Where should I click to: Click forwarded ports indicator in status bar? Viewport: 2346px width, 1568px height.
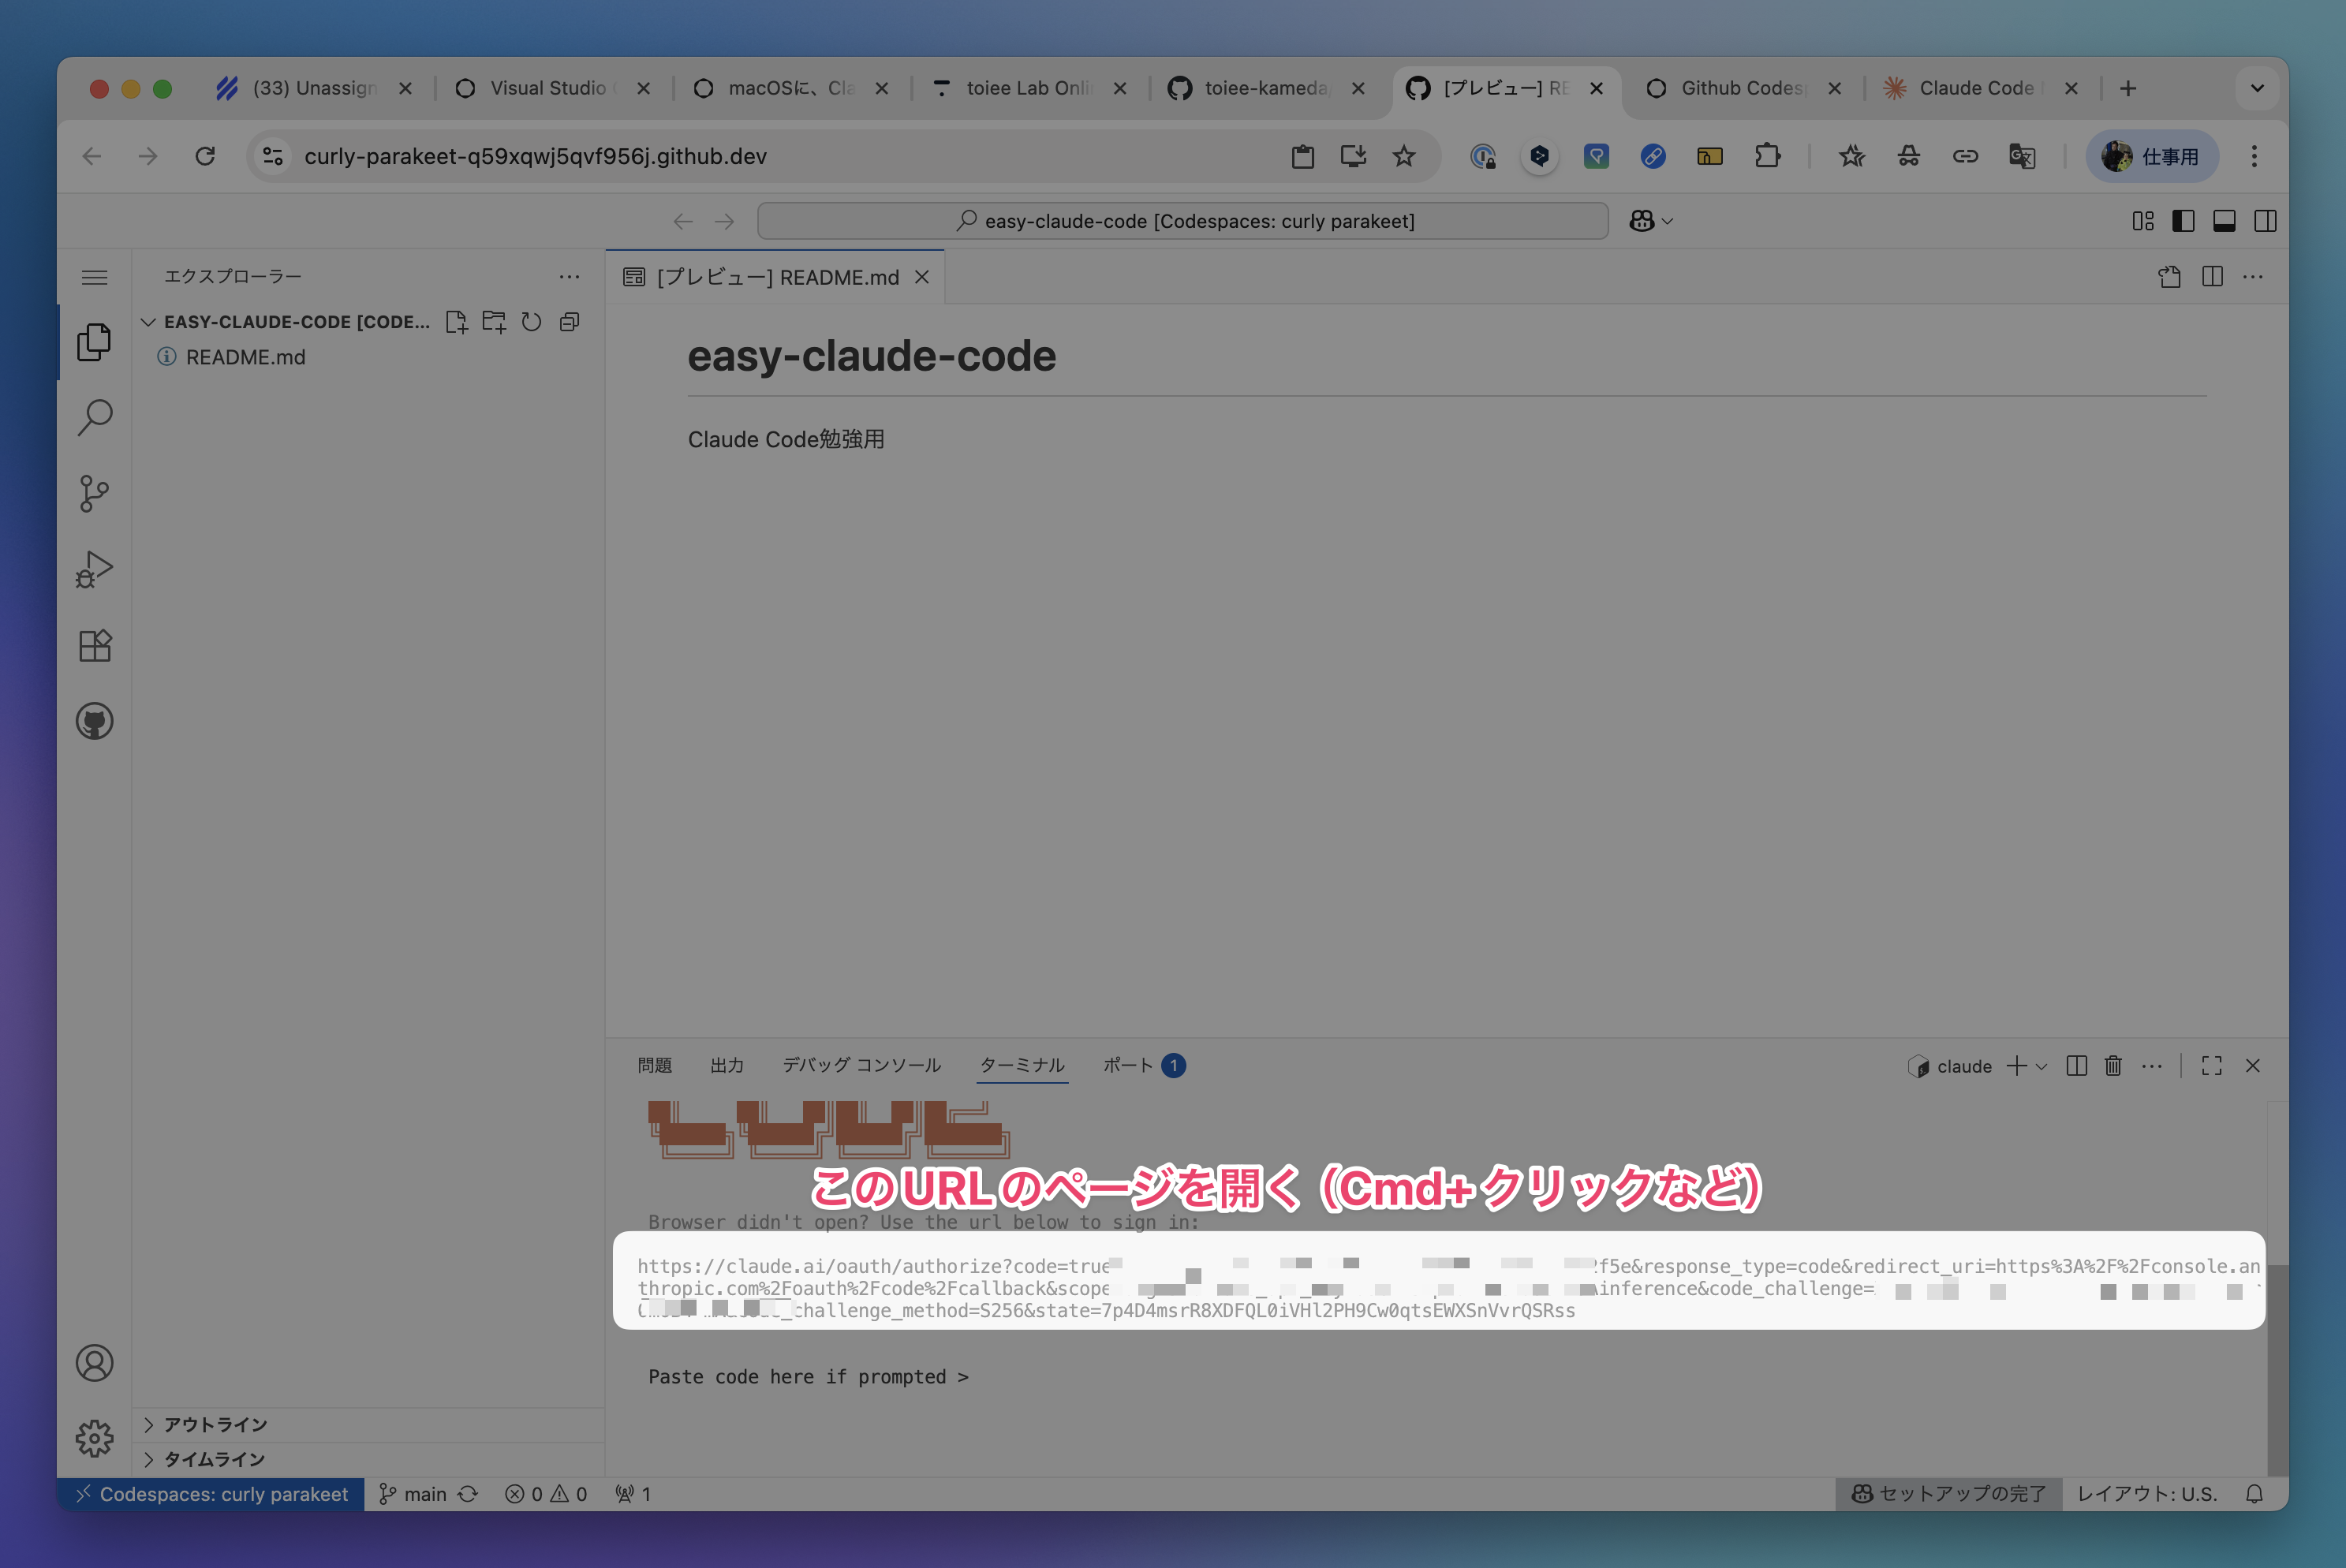pos(634,1494)
